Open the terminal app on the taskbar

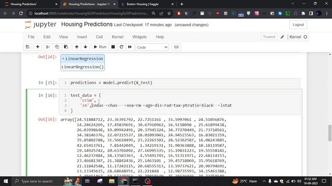pos(135,181)
